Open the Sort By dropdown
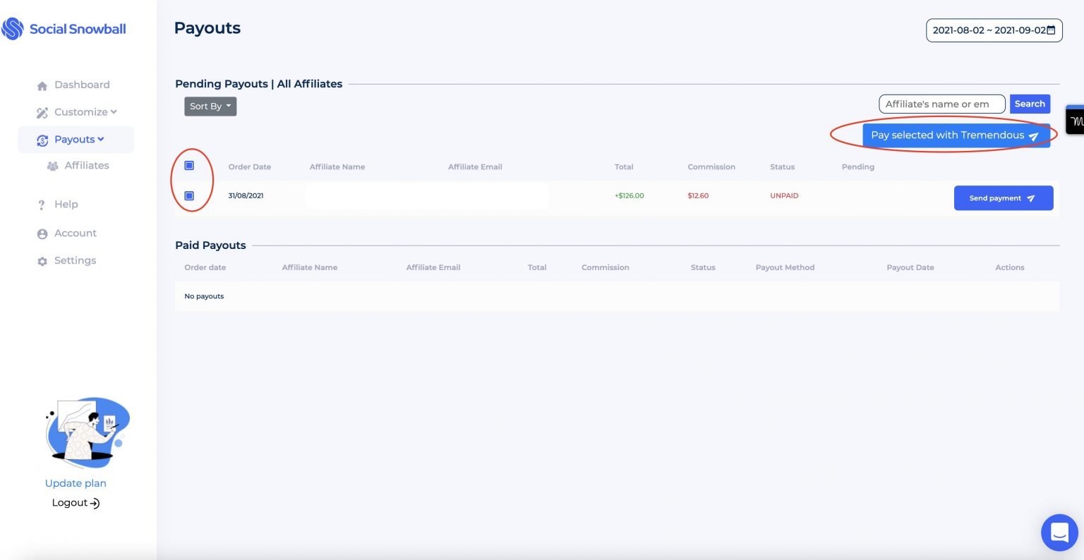The width and height of the screenshot is (1084, 560). (210, 106)
